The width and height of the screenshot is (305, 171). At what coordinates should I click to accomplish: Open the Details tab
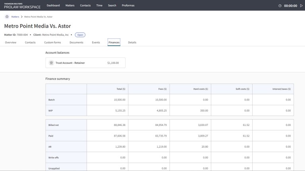point(132,42)
